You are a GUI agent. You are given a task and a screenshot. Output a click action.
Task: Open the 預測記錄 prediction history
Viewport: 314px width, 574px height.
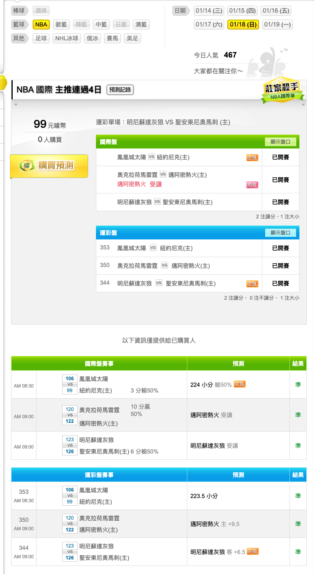coord(120,90)
